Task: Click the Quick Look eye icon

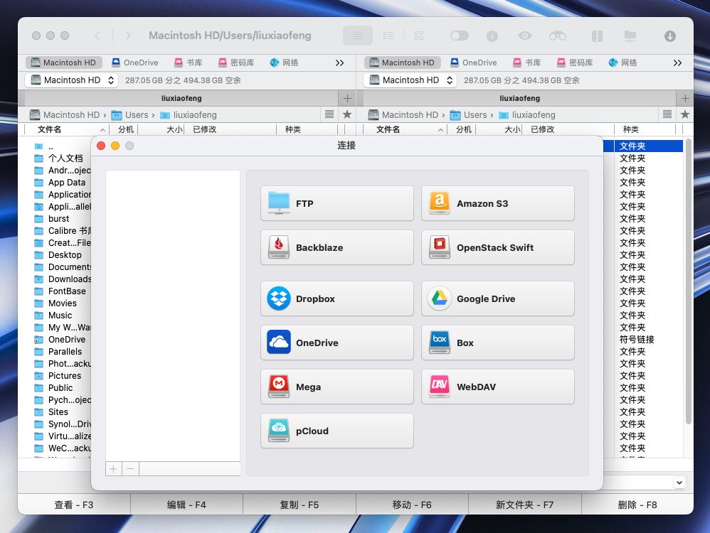Action: (525, 36)
